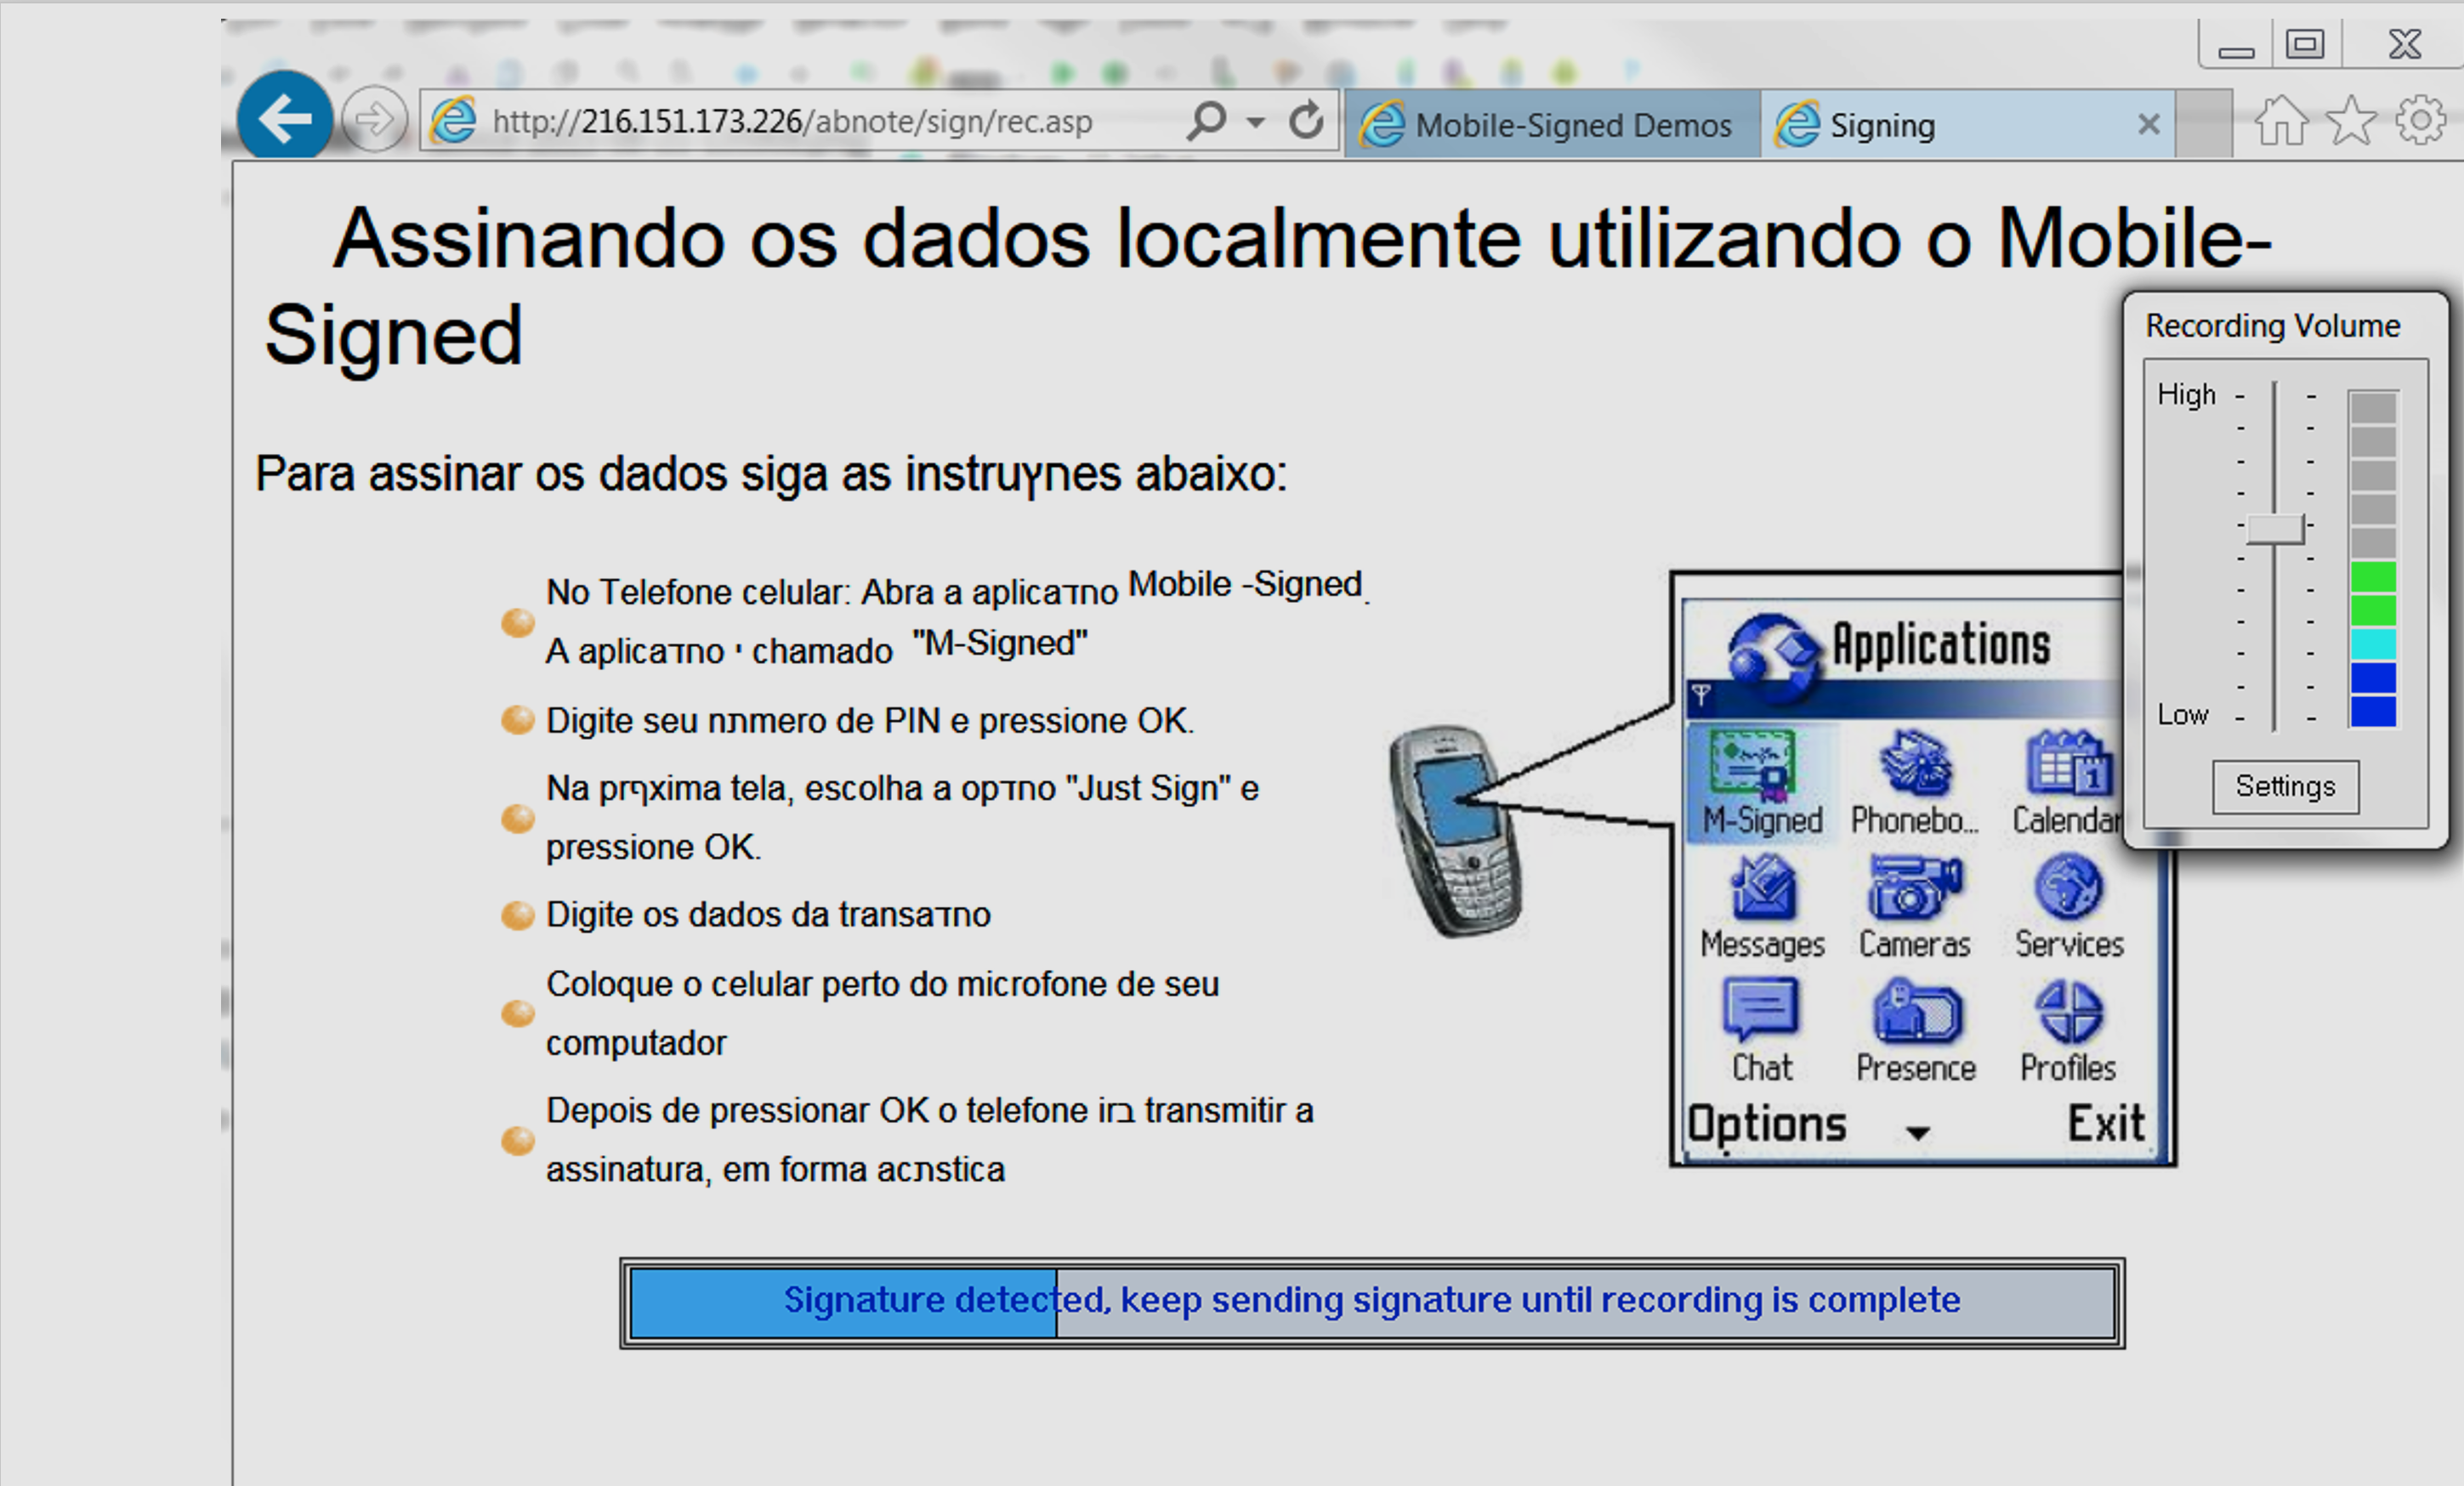Go back using the browser back arrow
2464x1486 pixels.
[x=284, y=119]
